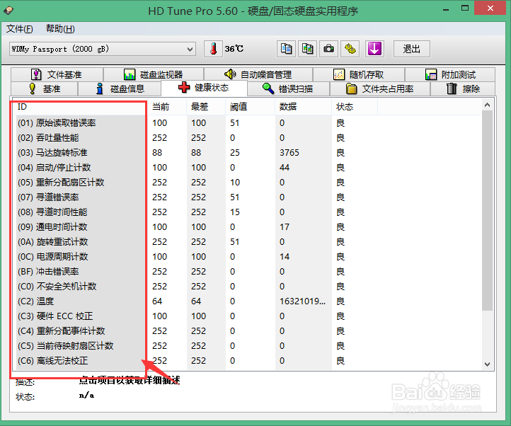Select row (03) 马达旋转标准

pyautogui.click(x=247, y=153)
